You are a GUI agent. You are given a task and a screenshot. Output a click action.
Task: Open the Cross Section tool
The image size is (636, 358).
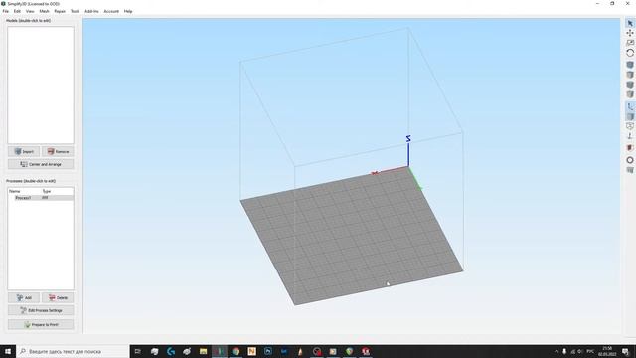pyautogui.click(x=629, y=148)
